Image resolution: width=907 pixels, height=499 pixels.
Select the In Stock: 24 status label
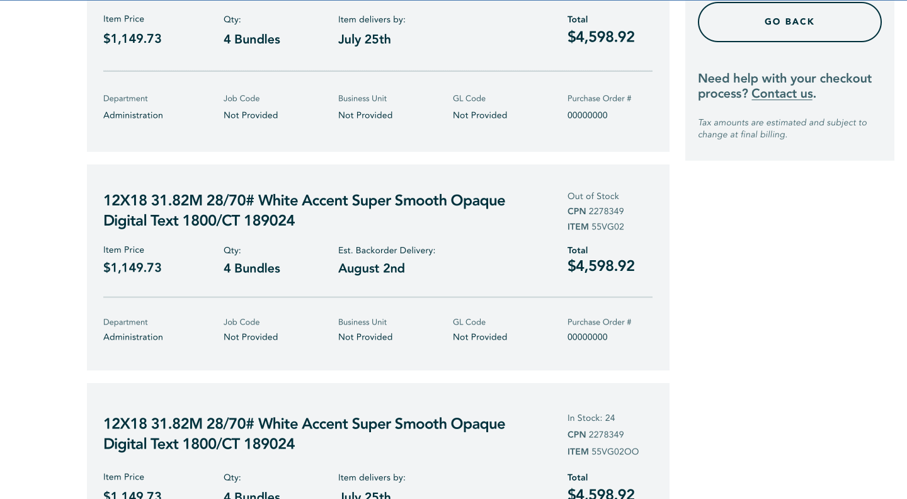click(591, 418)
